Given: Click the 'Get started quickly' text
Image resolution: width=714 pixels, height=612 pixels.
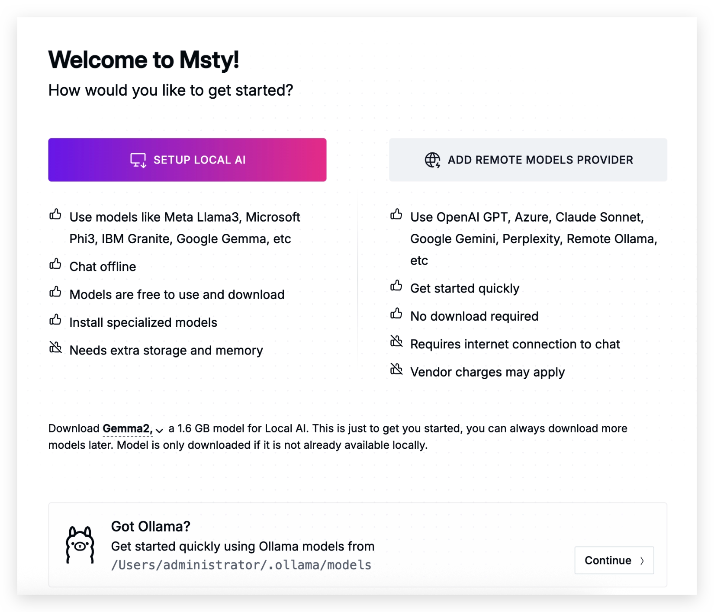Looking at the screenshot, I should pyautogui.click(x=465, y=289).
